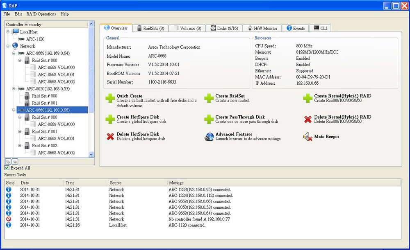Click the controller tree scrollbar down arrow
Viewport: 410px width, 250px height.
[91, 155]
